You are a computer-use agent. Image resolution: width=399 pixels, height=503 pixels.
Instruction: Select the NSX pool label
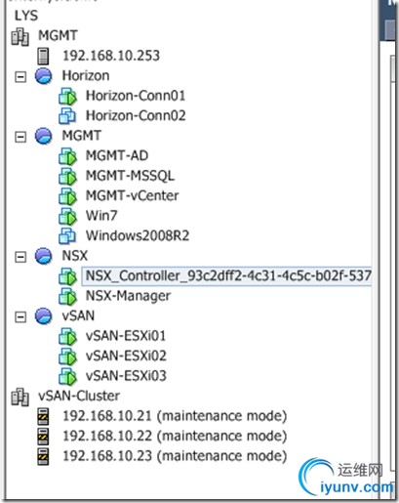click(75, 256)
